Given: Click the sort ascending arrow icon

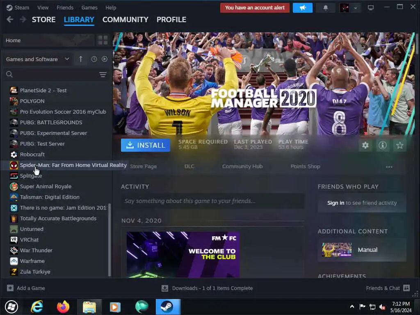Looking at the screenshot, I should (81, 59).
